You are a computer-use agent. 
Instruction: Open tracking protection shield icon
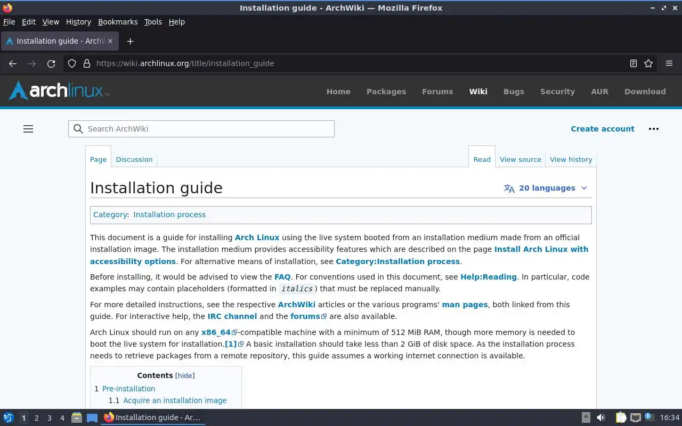point(72,63)
